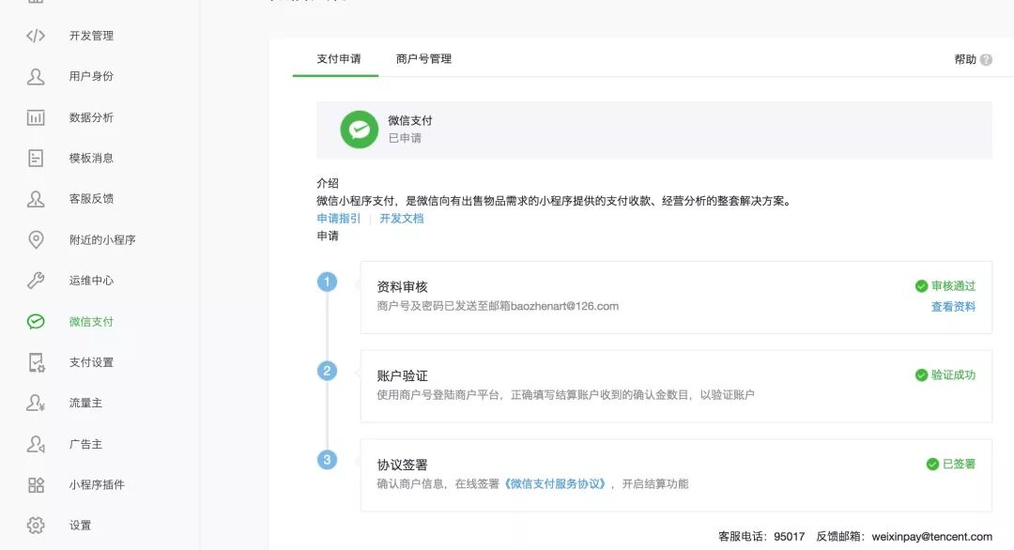
Task: Switch to the 商户号管理 tab
Action: point(423,59)
